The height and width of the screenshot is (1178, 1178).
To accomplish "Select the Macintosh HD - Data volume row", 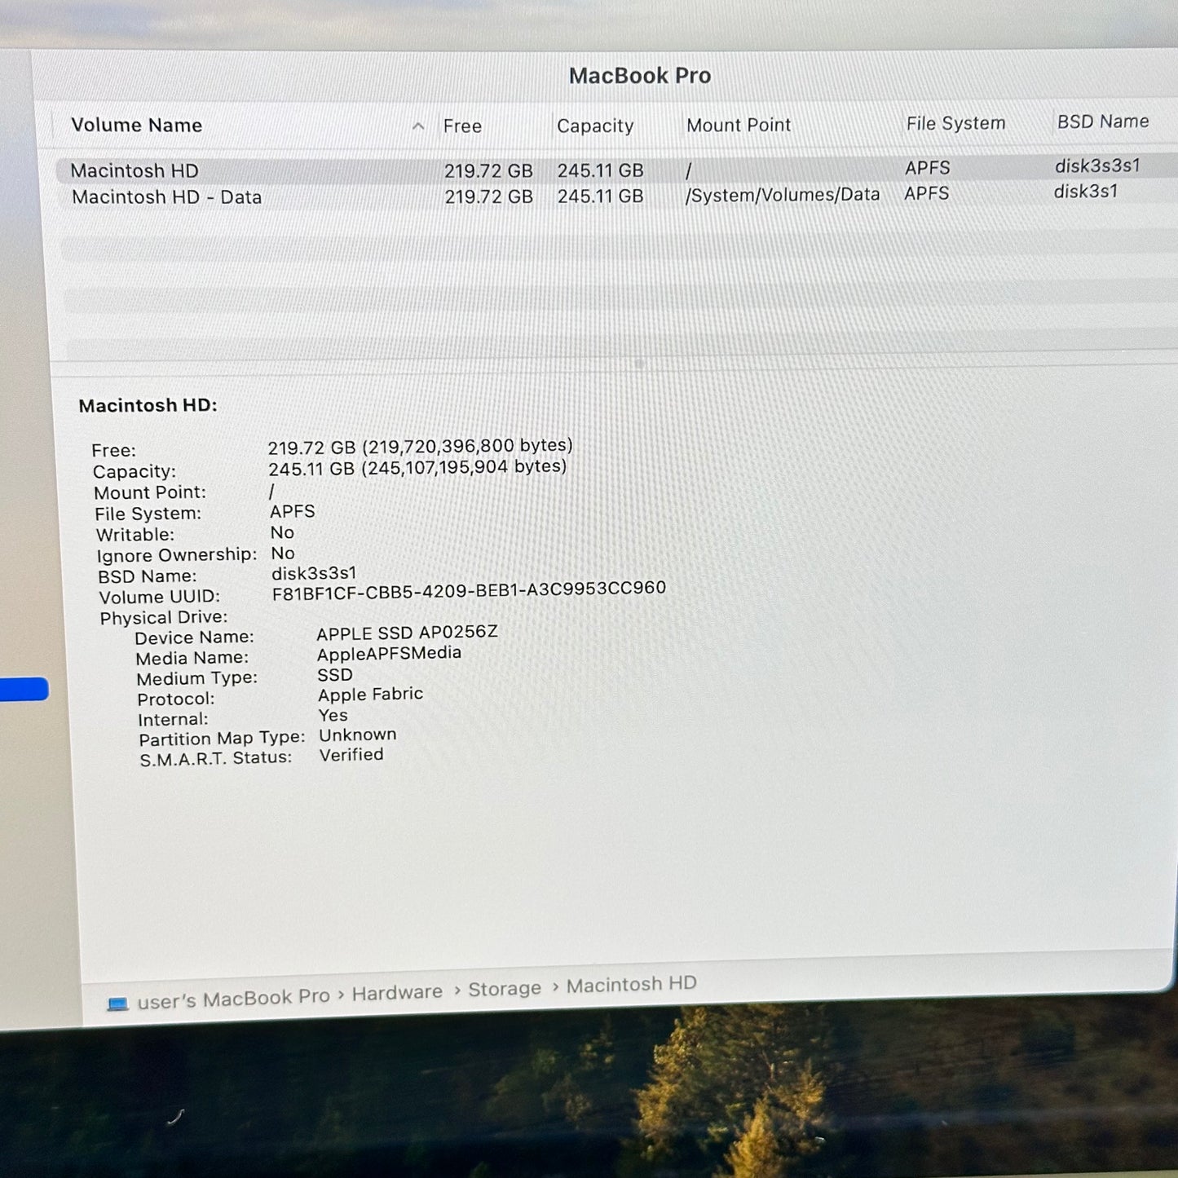I will point(616,196).
